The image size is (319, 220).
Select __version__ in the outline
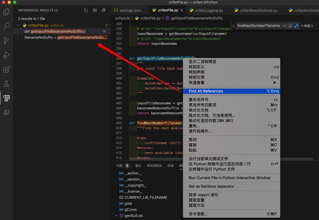coord(134,179)
